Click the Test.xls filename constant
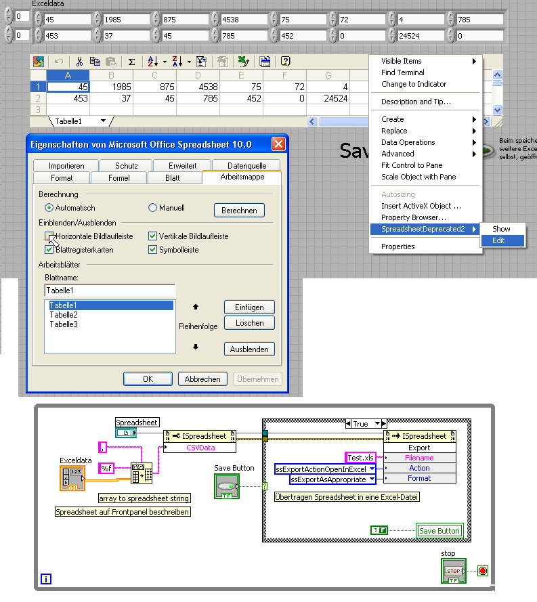The image size is (537, 602). (360, 458)
